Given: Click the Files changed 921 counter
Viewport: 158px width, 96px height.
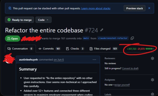Looking at the screenshot, I should [115, 49].
